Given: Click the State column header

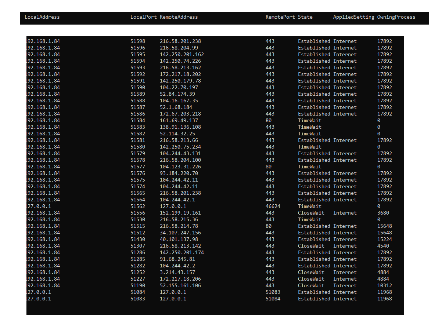Looking at the screenshot, I should click(x=305, y=17).
